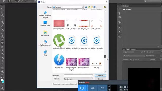This screenshot has width=162, height=91.
Task: Select Bandicam HDMI device recording mode
Action: click(x=103, y=88)
